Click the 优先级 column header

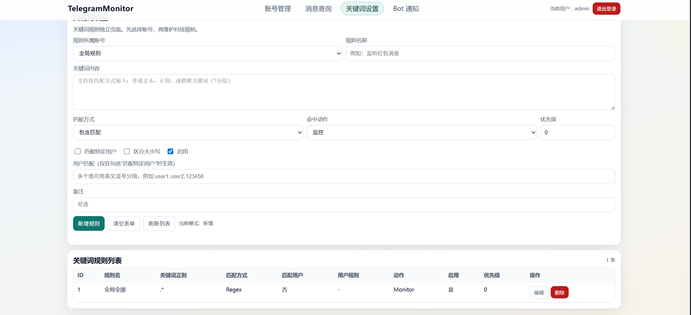click(x=492, y=275)
